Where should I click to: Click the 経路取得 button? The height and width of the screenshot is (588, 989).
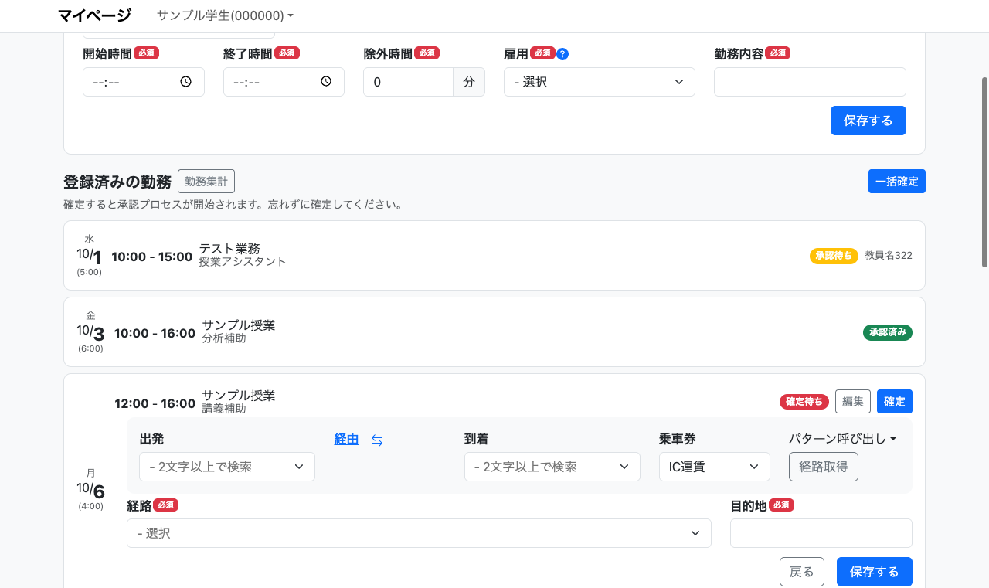823,467
